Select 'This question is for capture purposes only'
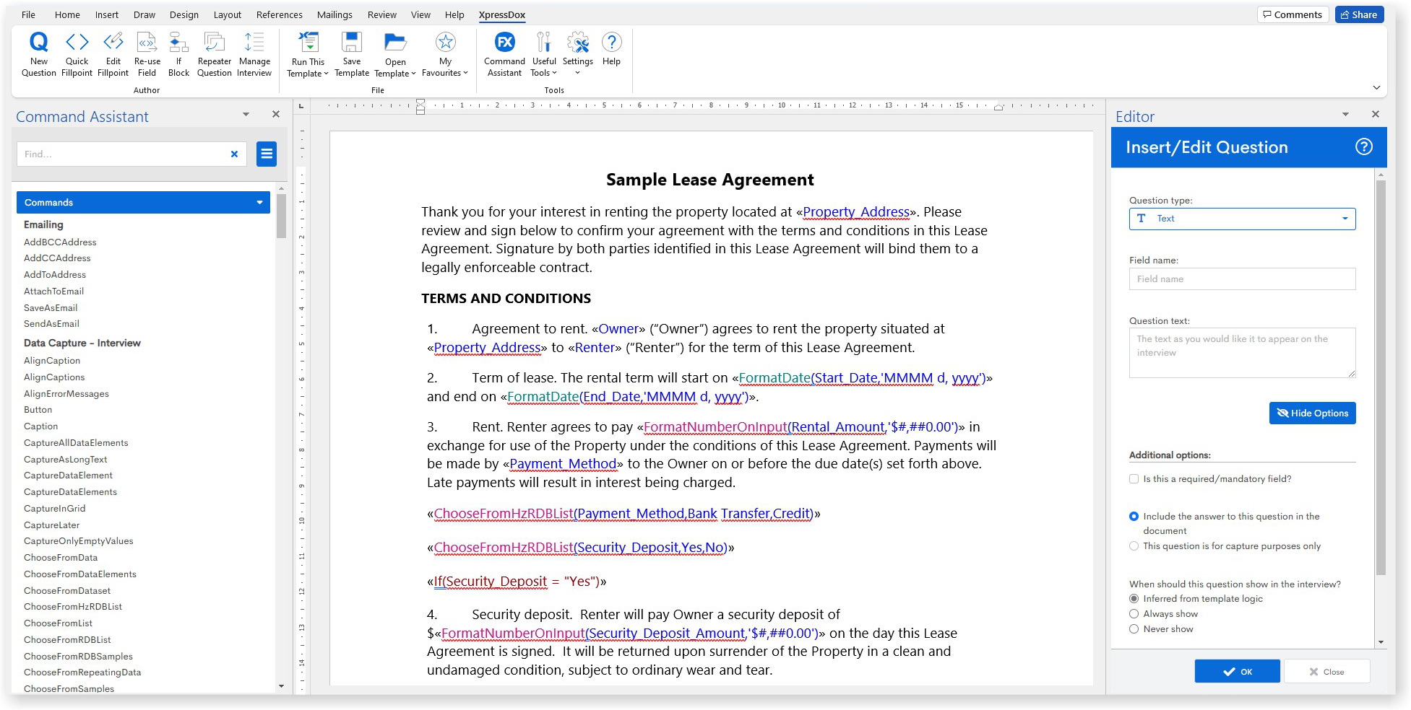Image resolution: width=1411 pixels, height=710 pixels. click(x=1134, y=546)
